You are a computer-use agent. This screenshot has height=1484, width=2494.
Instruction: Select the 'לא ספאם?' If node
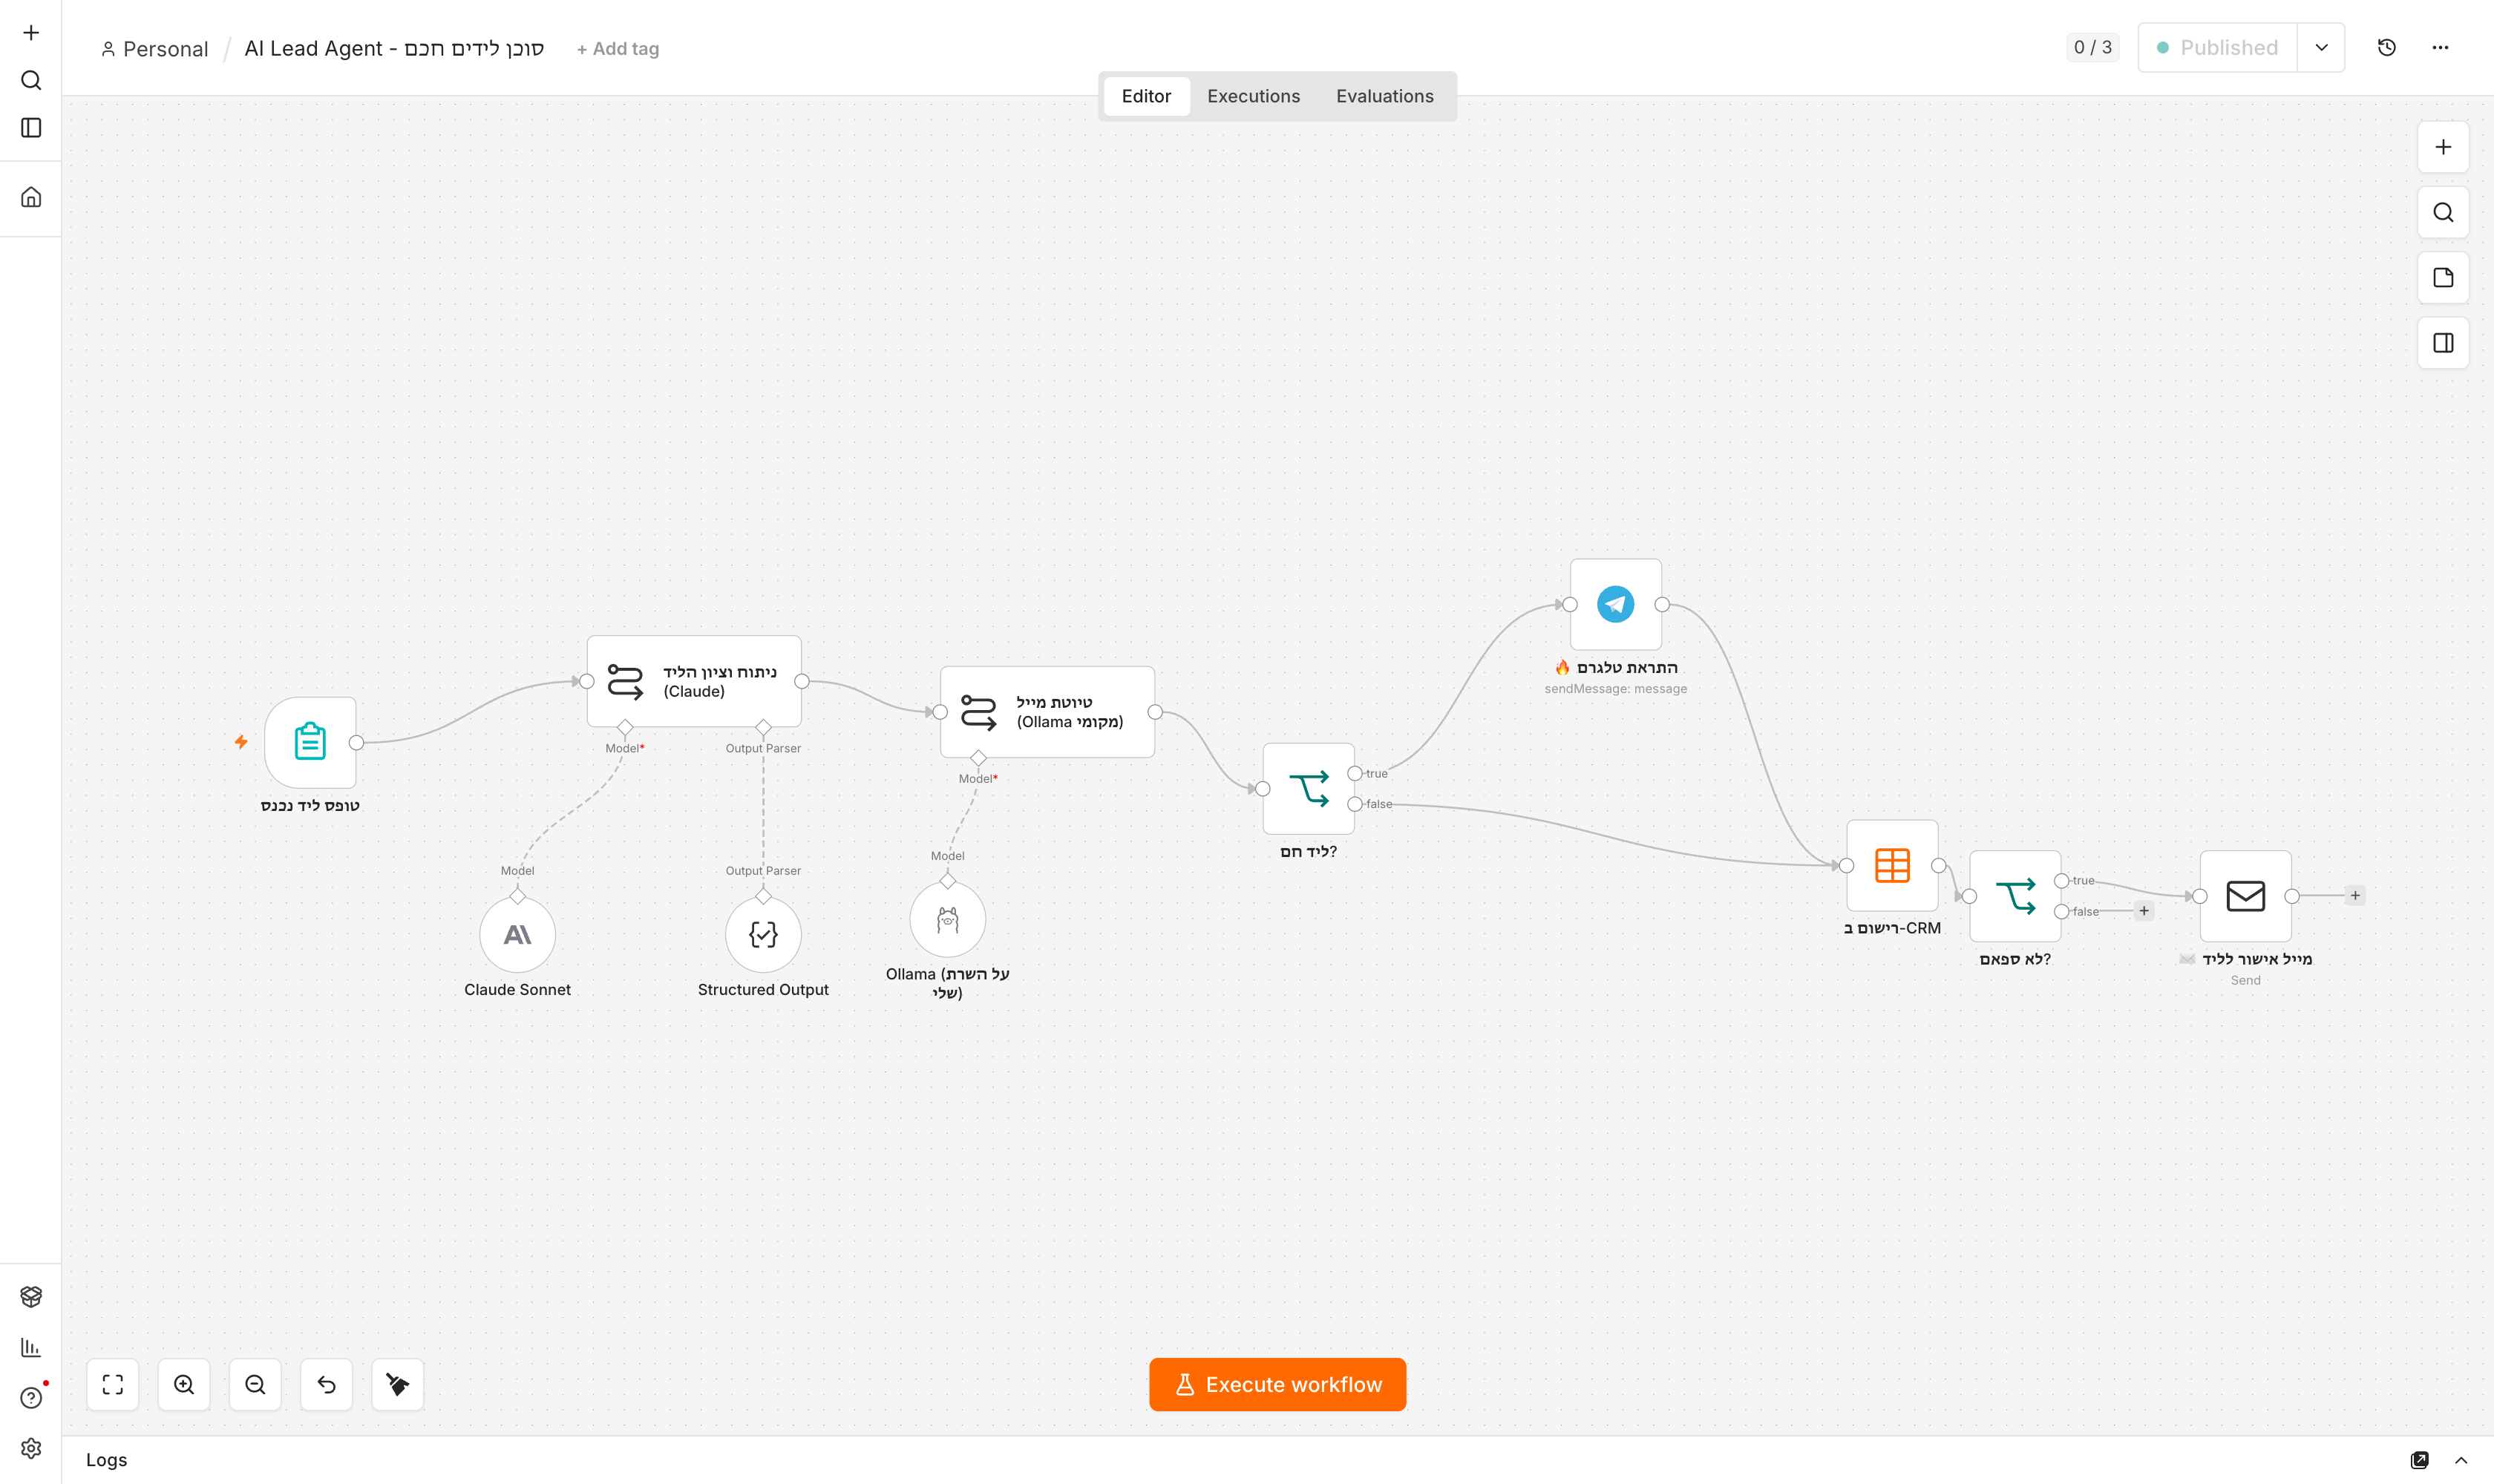[2014, 896]
